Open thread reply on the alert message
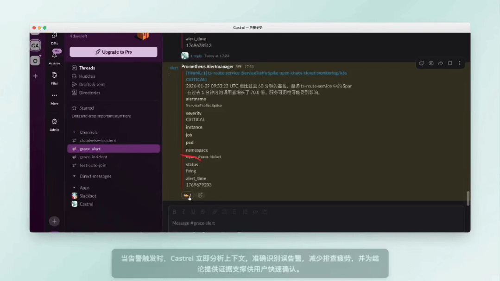 (x=430, y=63)
